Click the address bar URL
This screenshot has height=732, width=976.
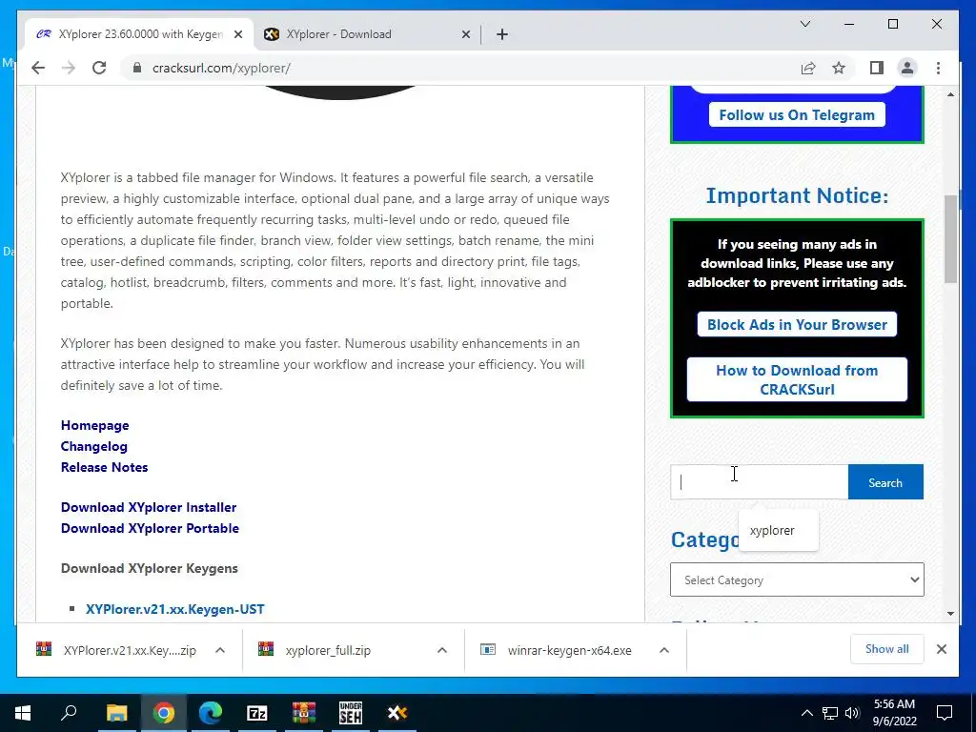[x=221, y=68]
